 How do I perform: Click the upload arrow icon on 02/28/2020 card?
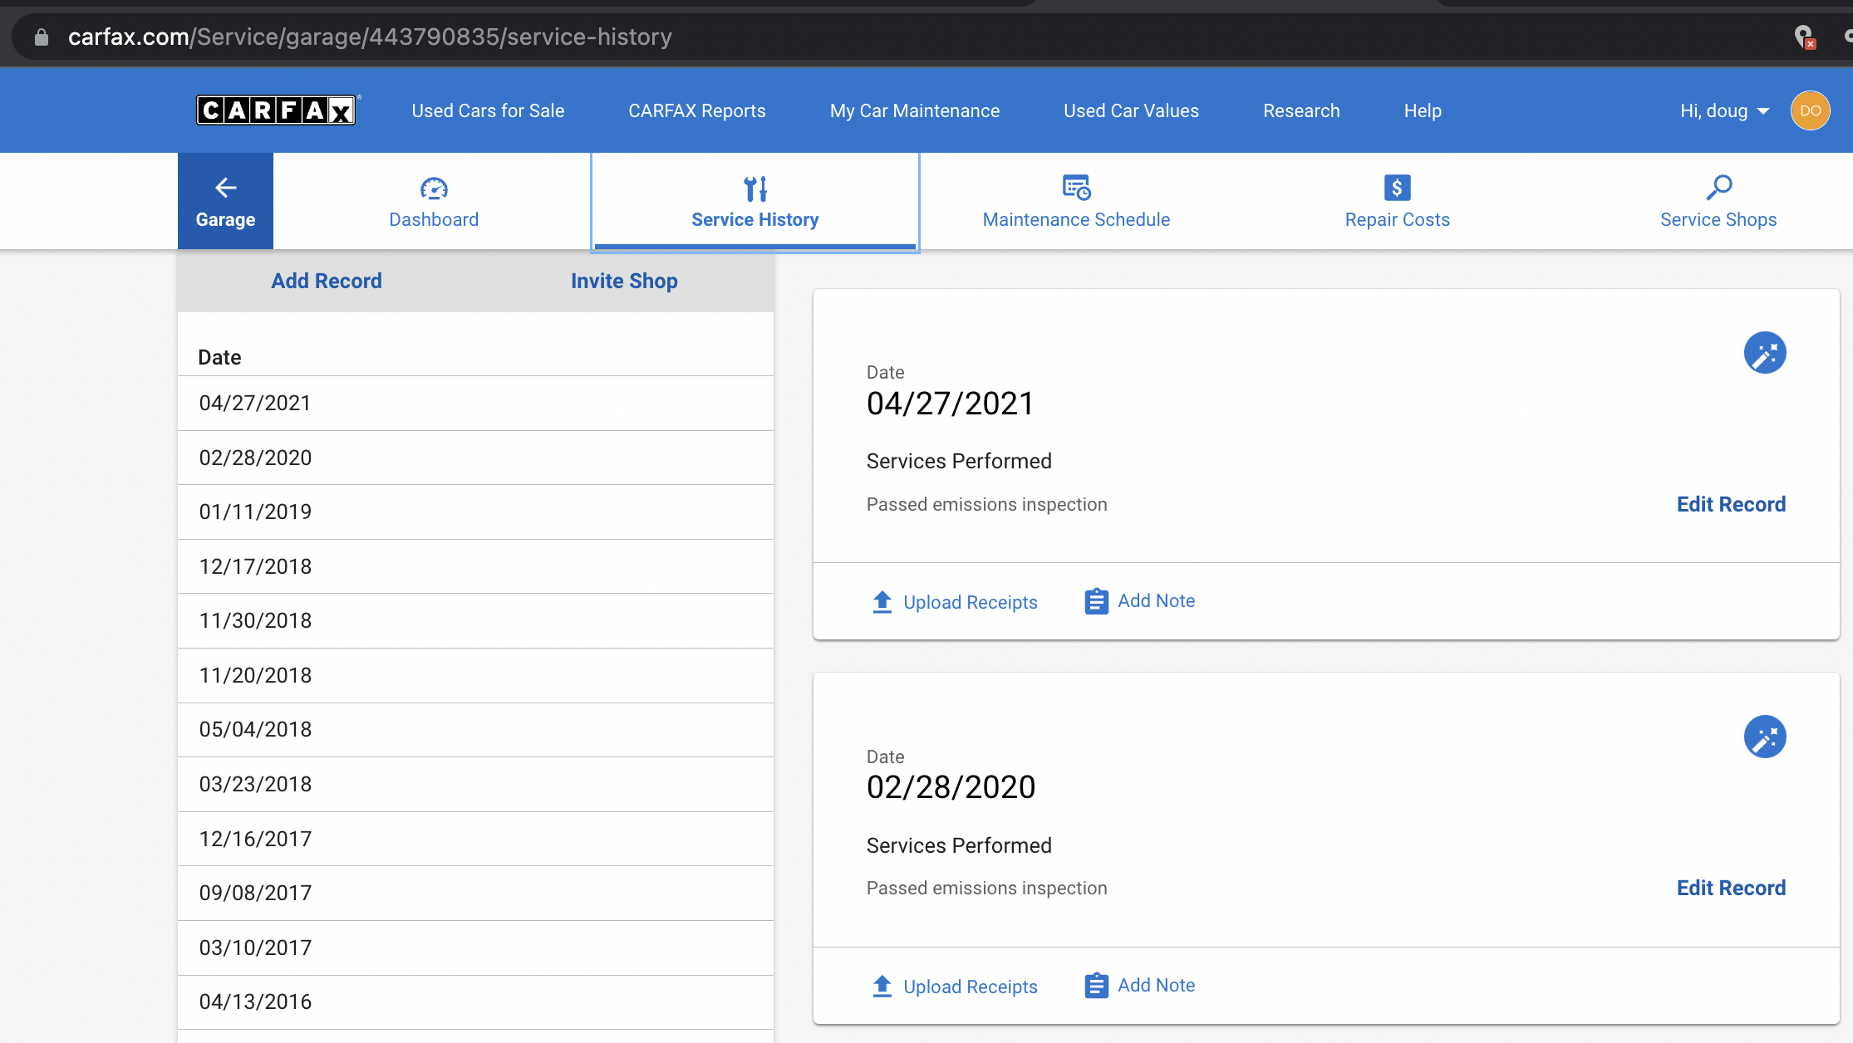click(882, 986)
